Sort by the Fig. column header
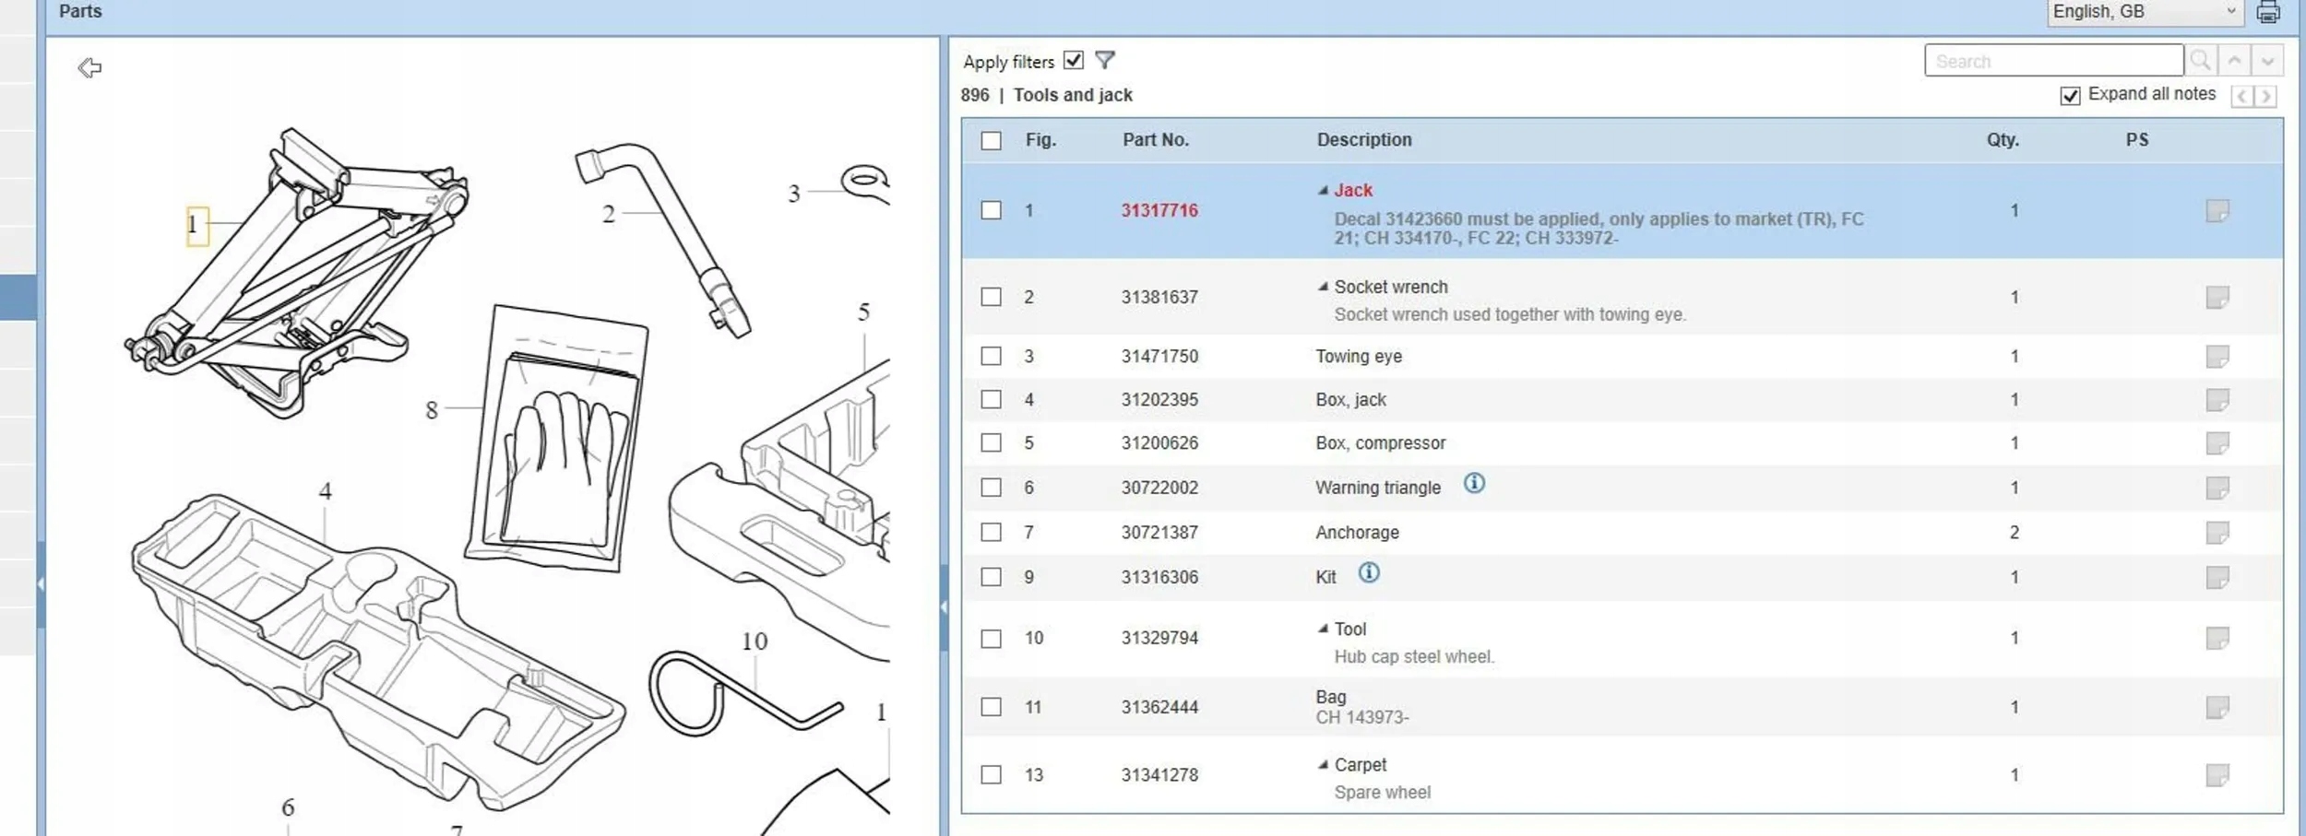The height and width of the screenshot is (836, 2306). click(x=1040, y=140)
